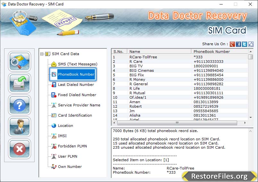The height and width of the screenshot is (182, 258).
Task: Click the Fixed Dialed Number icon
Action: point(54,95)
